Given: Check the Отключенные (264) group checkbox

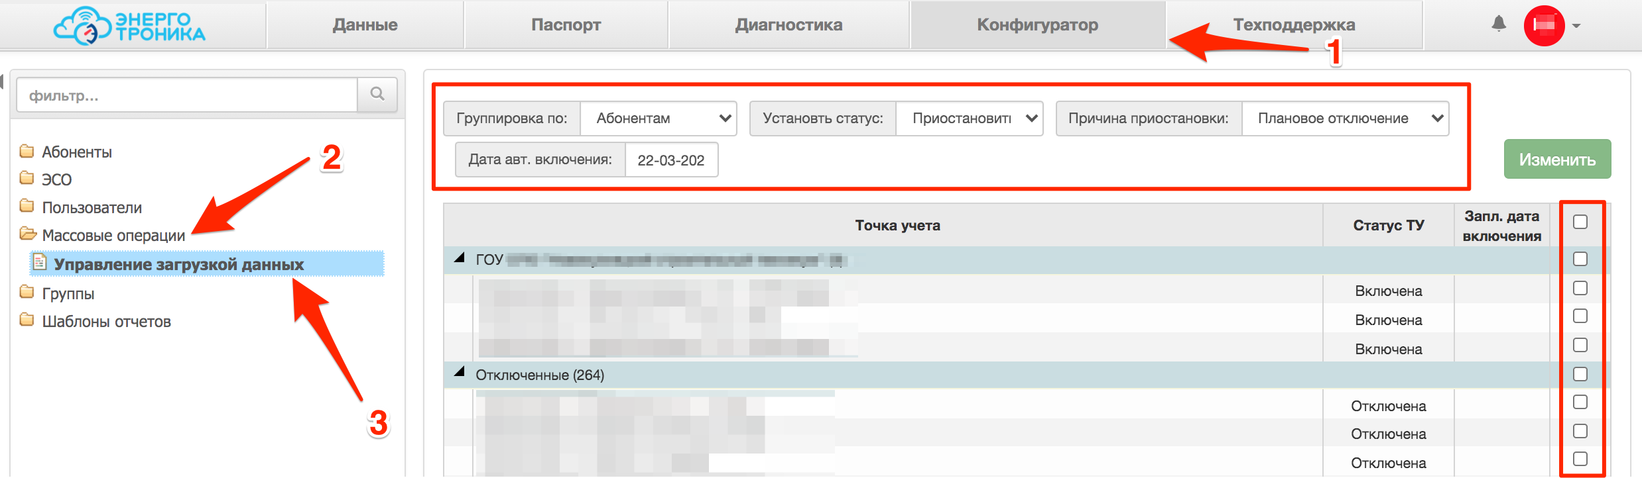Looking at the screenshot, I should (1580, 374).
